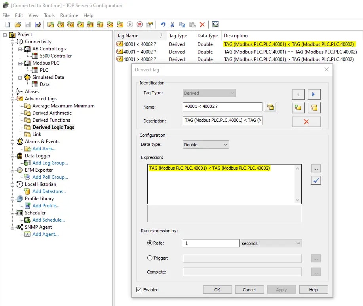The image size is (363, 306).
Task: Click inside the Rate value input field
Action: [x=211, y=243]
